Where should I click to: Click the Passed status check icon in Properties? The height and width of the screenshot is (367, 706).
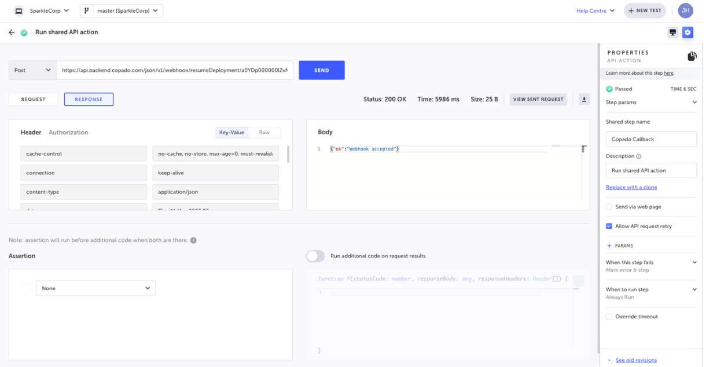(x=609, y=89)
